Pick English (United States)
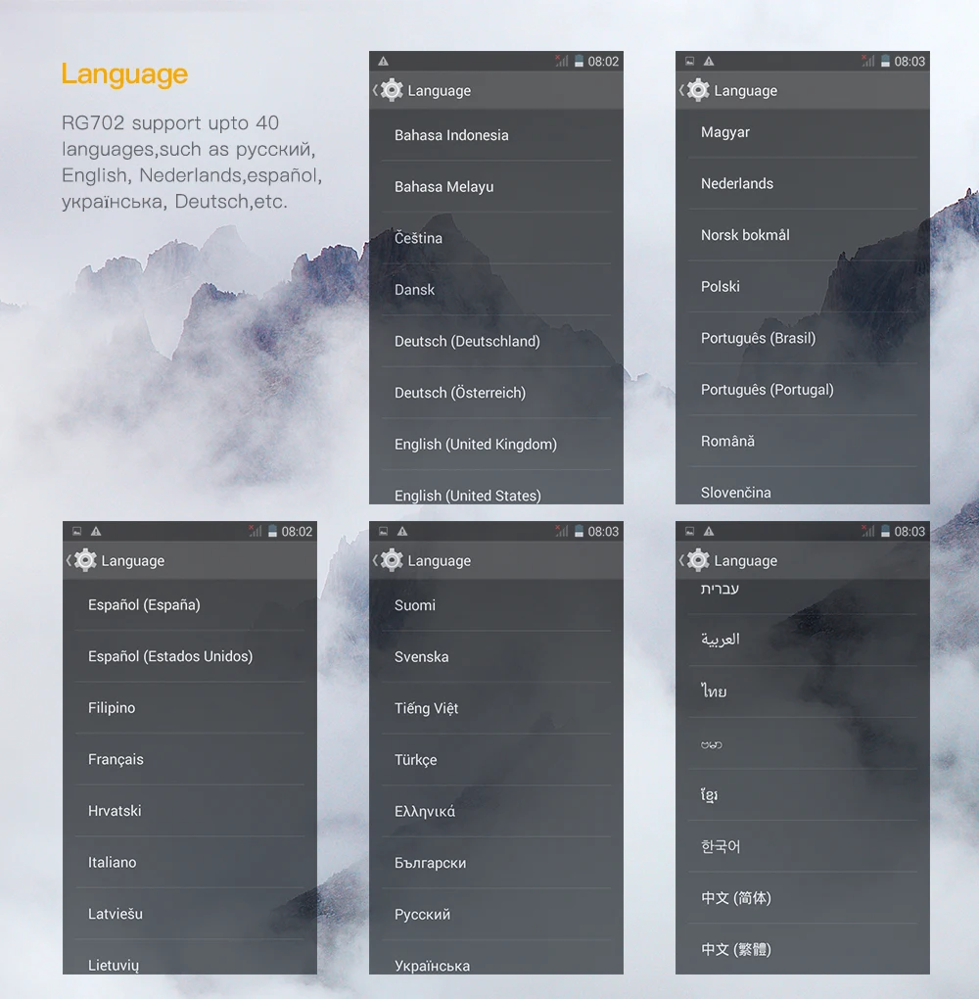This screenshot has height=999, width=979. coord(496,488)
